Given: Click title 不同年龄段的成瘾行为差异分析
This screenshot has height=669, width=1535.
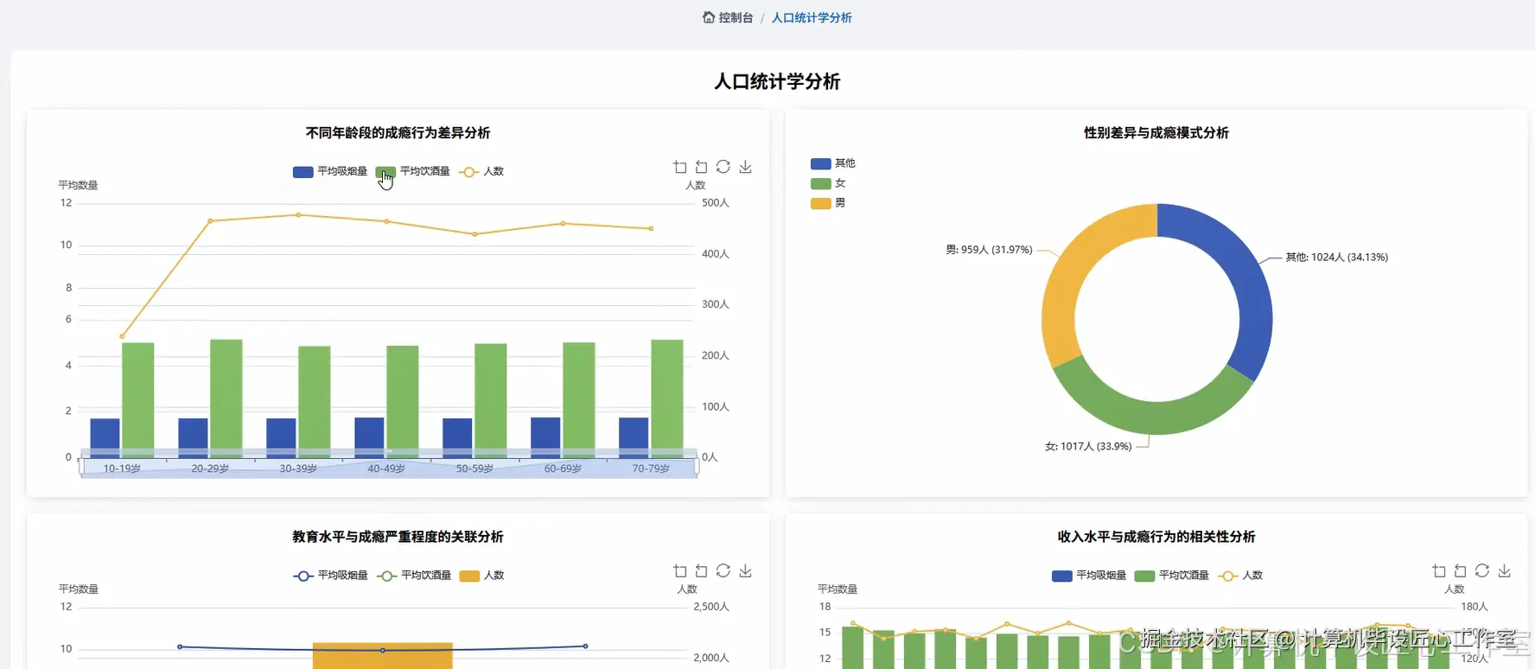Looking at the screenshot, I should point(398,133).
